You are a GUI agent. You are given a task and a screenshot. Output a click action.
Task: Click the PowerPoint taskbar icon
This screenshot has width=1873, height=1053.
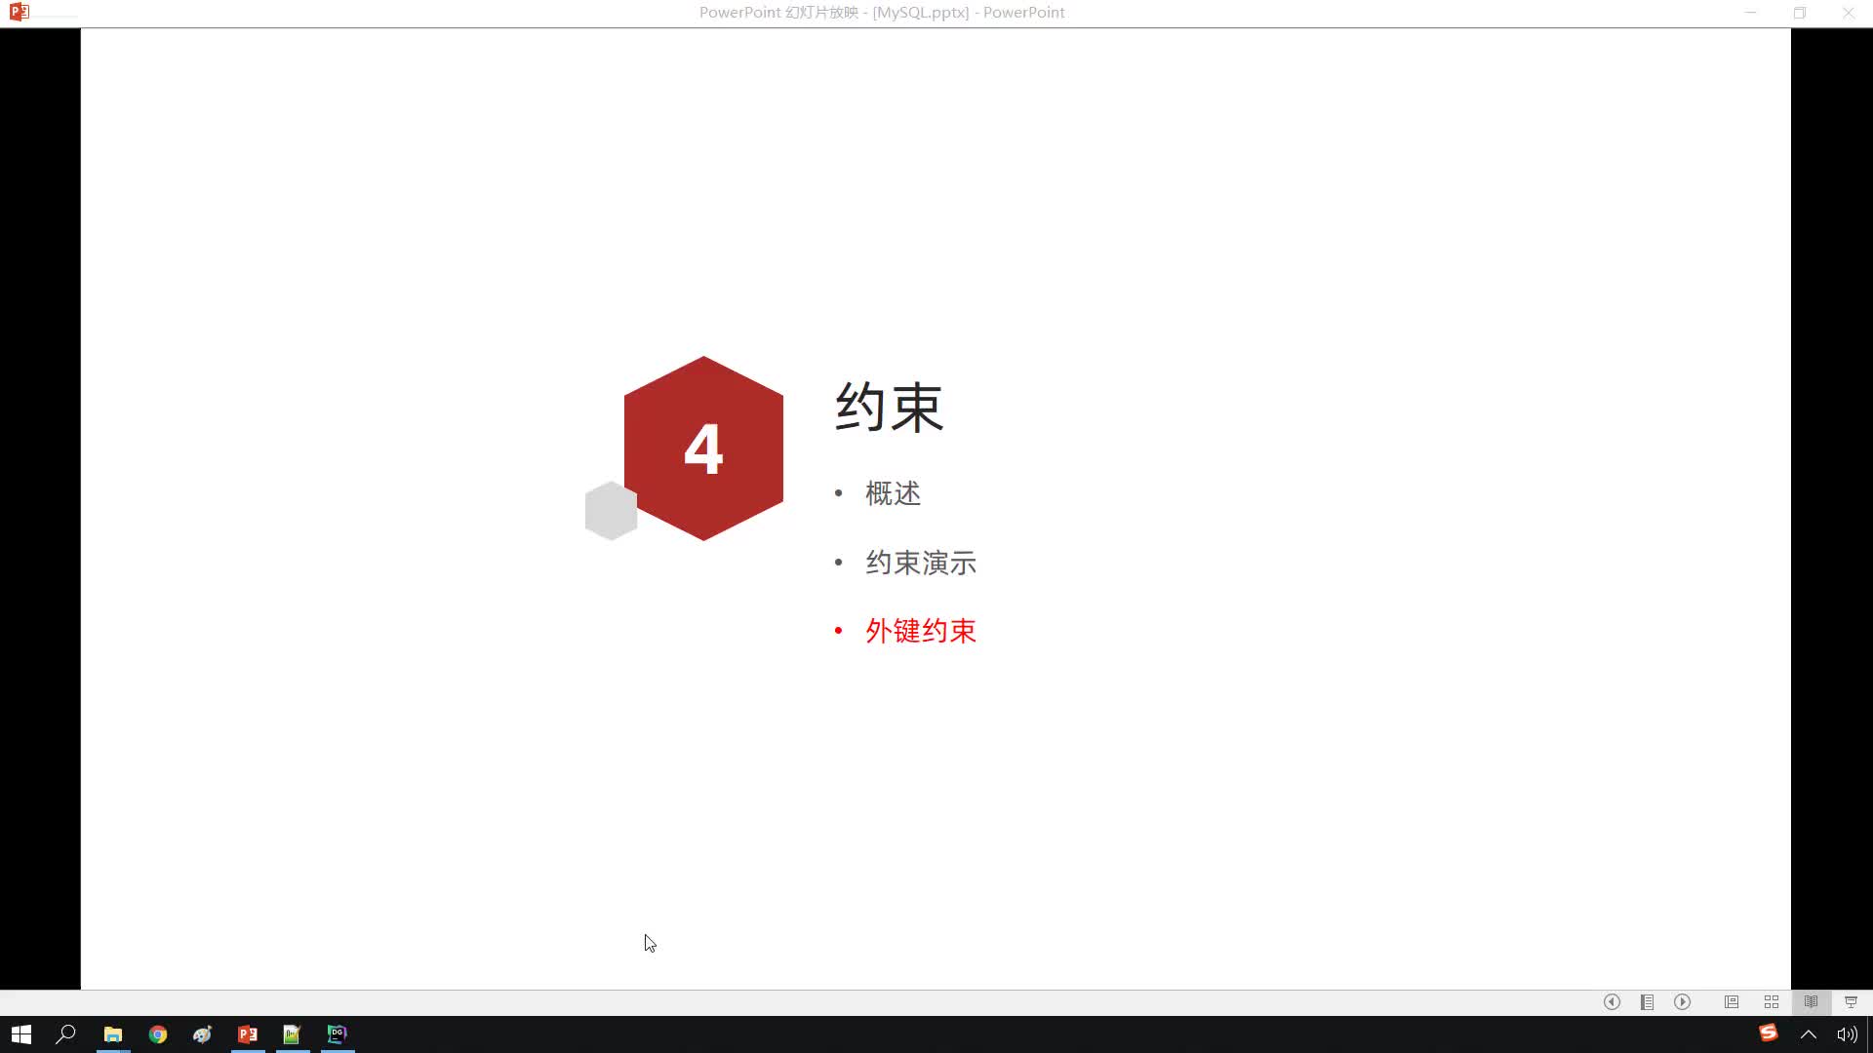[247, 1035]
